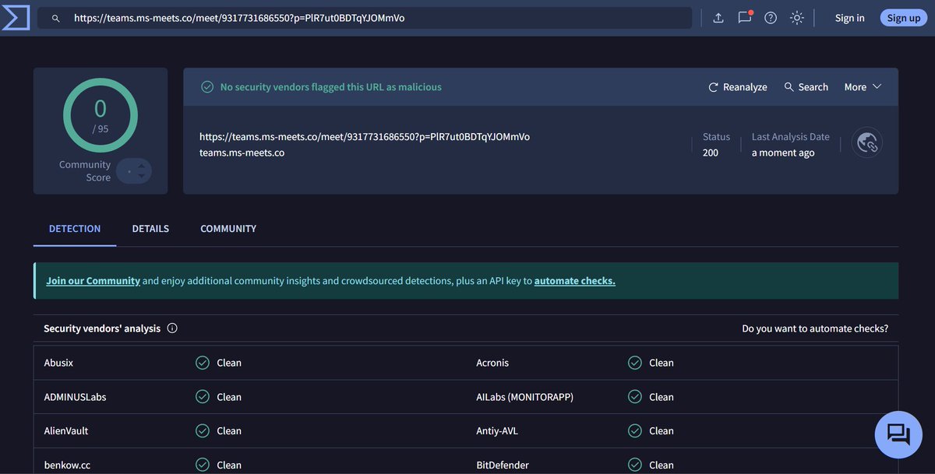The width and height of the screenshot is (935, 474).
Task: Select the Acronis vendor name
Action: coord(492,363)
